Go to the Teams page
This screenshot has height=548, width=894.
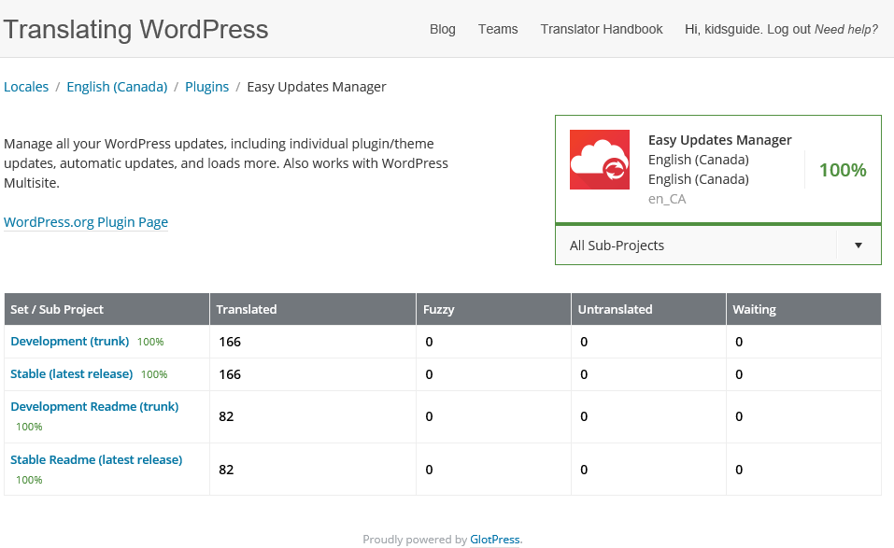(x=498, y=29)
